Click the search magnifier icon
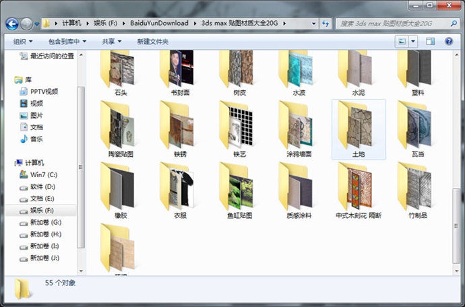 [454, 24]
